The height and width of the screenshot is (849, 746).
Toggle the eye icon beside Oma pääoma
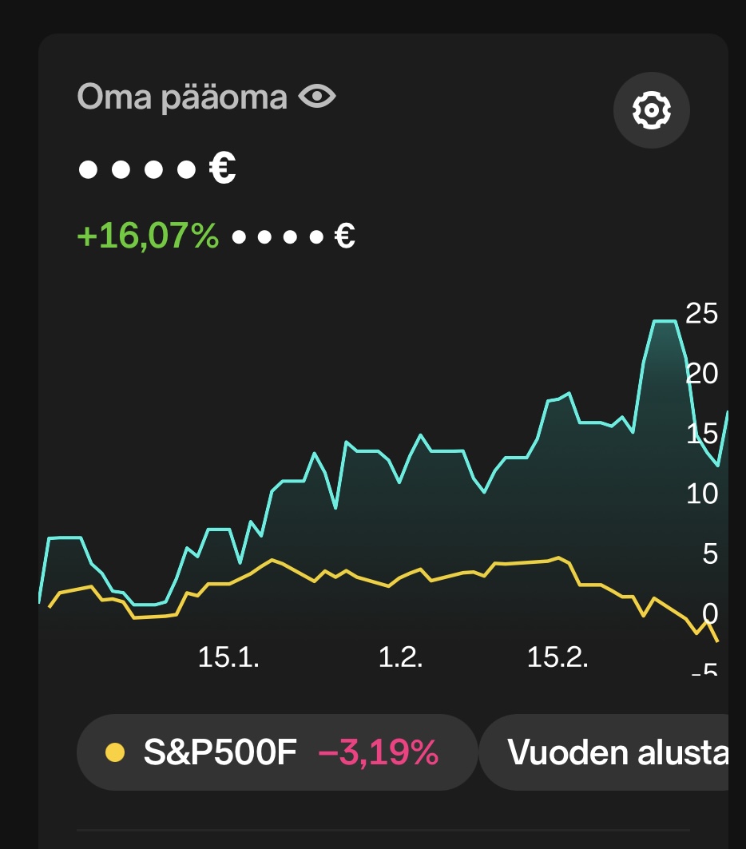click(317, 97)
